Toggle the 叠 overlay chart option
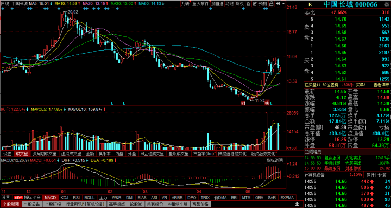Viewport: 391px width, 208px height. tap(248, 3)
